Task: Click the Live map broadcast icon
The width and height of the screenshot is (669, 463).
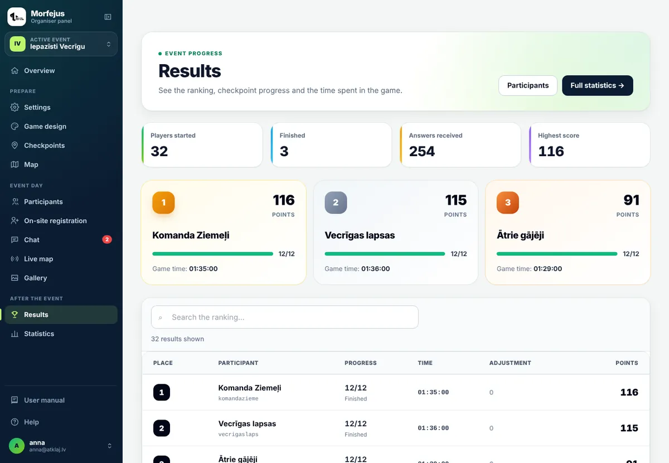Action: pyautogui.click(x=14, y=259)
